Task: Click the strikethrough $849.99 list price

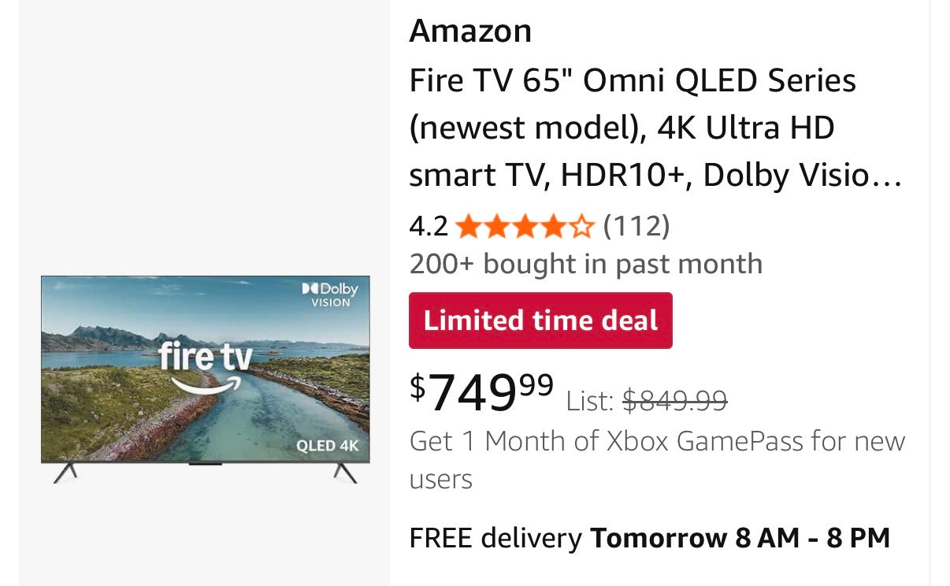Action: (x=674, y=401)
